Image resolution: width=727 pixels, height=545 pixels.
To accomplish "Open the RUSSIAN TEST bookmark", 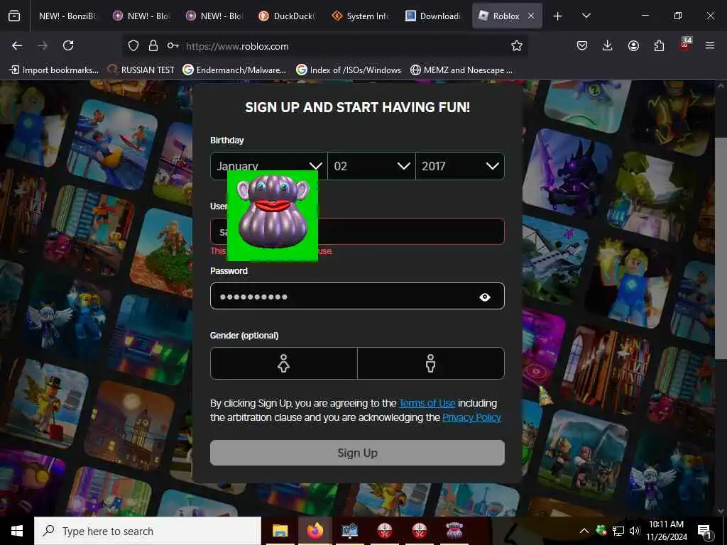I will pos(141,70).
